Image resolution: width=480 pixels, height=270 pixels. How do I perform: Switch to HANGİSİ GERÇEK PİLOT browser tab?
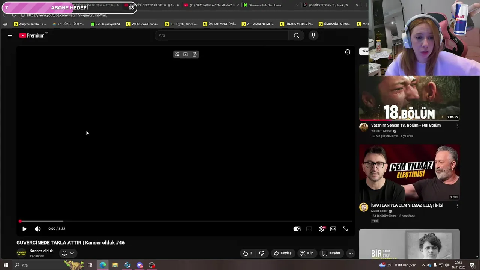click(x=152, y=5)
